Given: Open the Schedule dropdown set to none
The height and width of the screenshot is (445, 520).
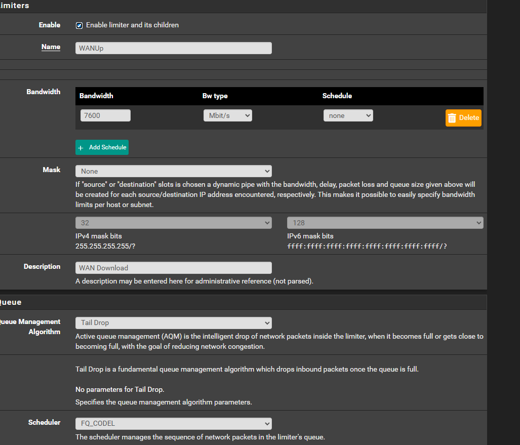Looking at the screenshot, I should pyautogui.click(x=348, y=115).
